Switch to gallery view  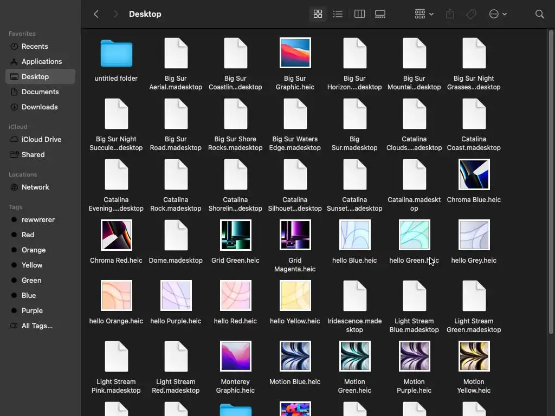(x=380, y=14)
